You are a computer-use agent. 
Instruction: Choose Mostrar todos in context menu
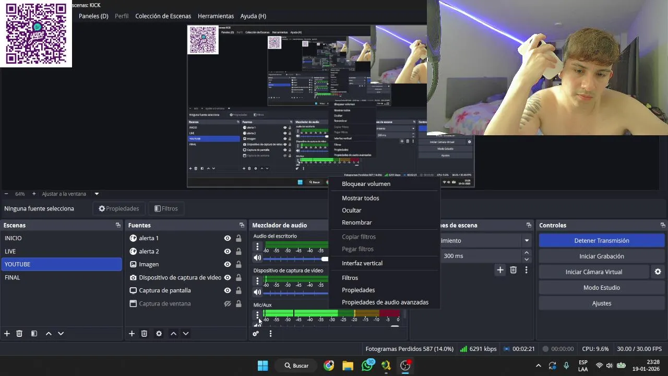tap(385, 198)
